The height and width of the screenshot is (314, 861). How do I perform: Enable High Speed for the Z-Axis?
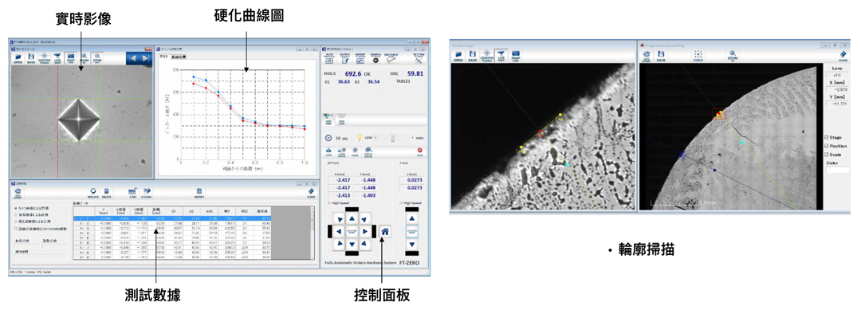tap(401, 203)
